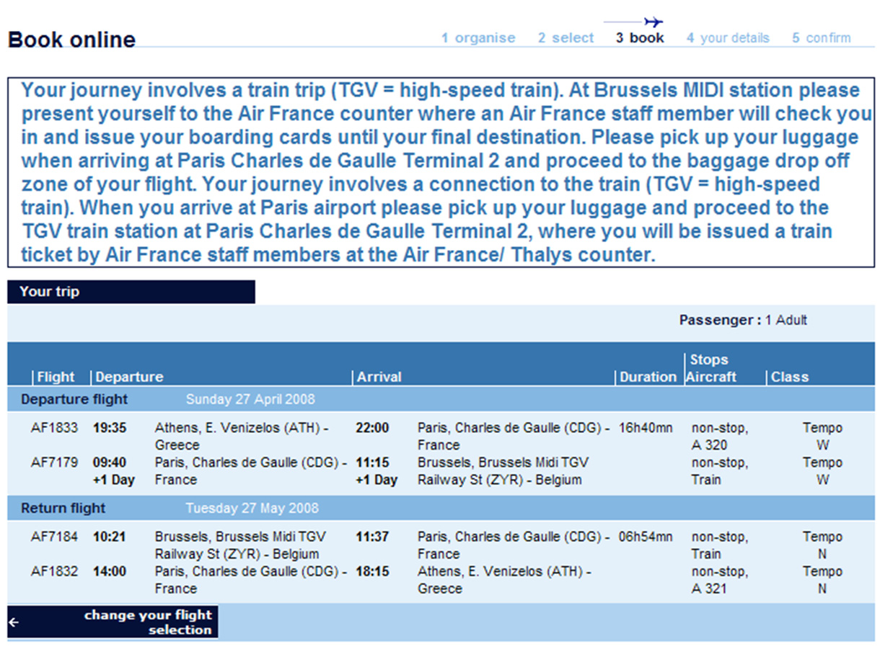This screenshot has height=649, width=880.
Task: Click the Duration column header
Action: click(x=648, y=377)
